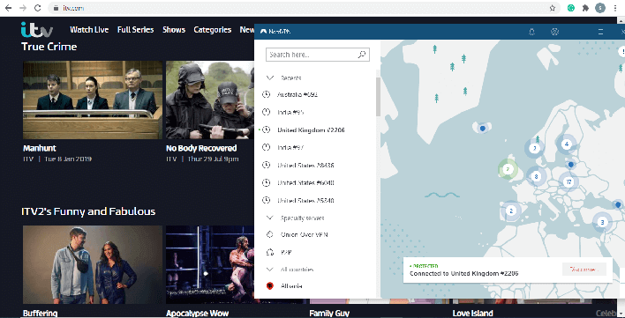The width and height of the screenshot is (625, 318).
Task: Click the map cluster marker labeled 17
Action: coord(569,182)
